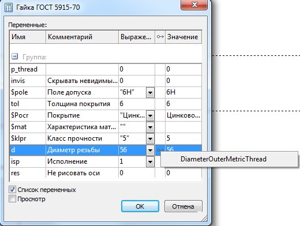Sort by Имя column header
Screen dimensions: 300x226
(x=28, y=37)
